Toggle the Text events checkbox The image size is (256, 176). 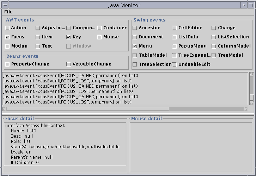click(x=38, y=46)
